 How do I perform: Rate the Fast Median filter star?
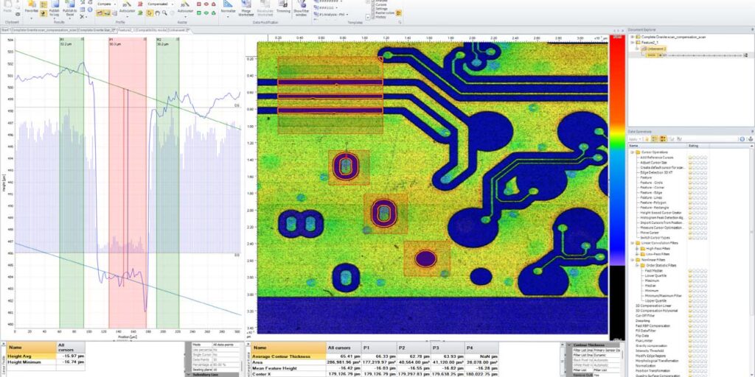click(x=697, y=271)
